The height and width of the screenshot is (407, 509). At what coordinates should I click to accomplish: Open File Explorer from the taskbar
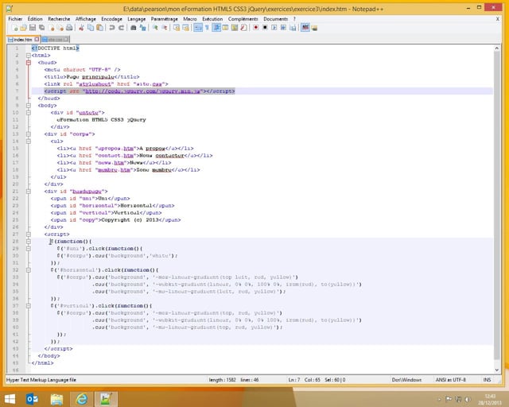pos(56,399)
